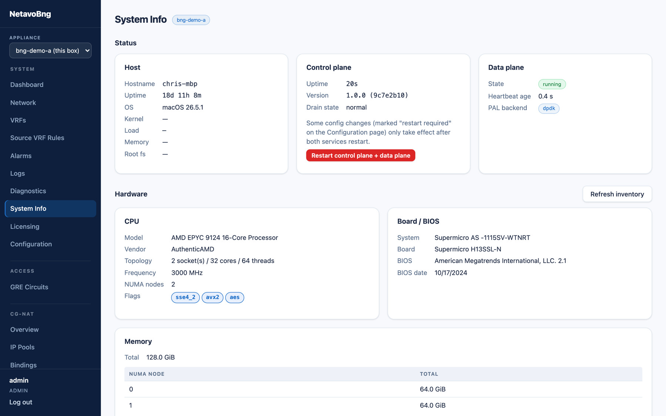The height and width of the screenshot is (416, 666).
Task: Click the OS value macOS 26.5.1
Action: pos(183,107)
